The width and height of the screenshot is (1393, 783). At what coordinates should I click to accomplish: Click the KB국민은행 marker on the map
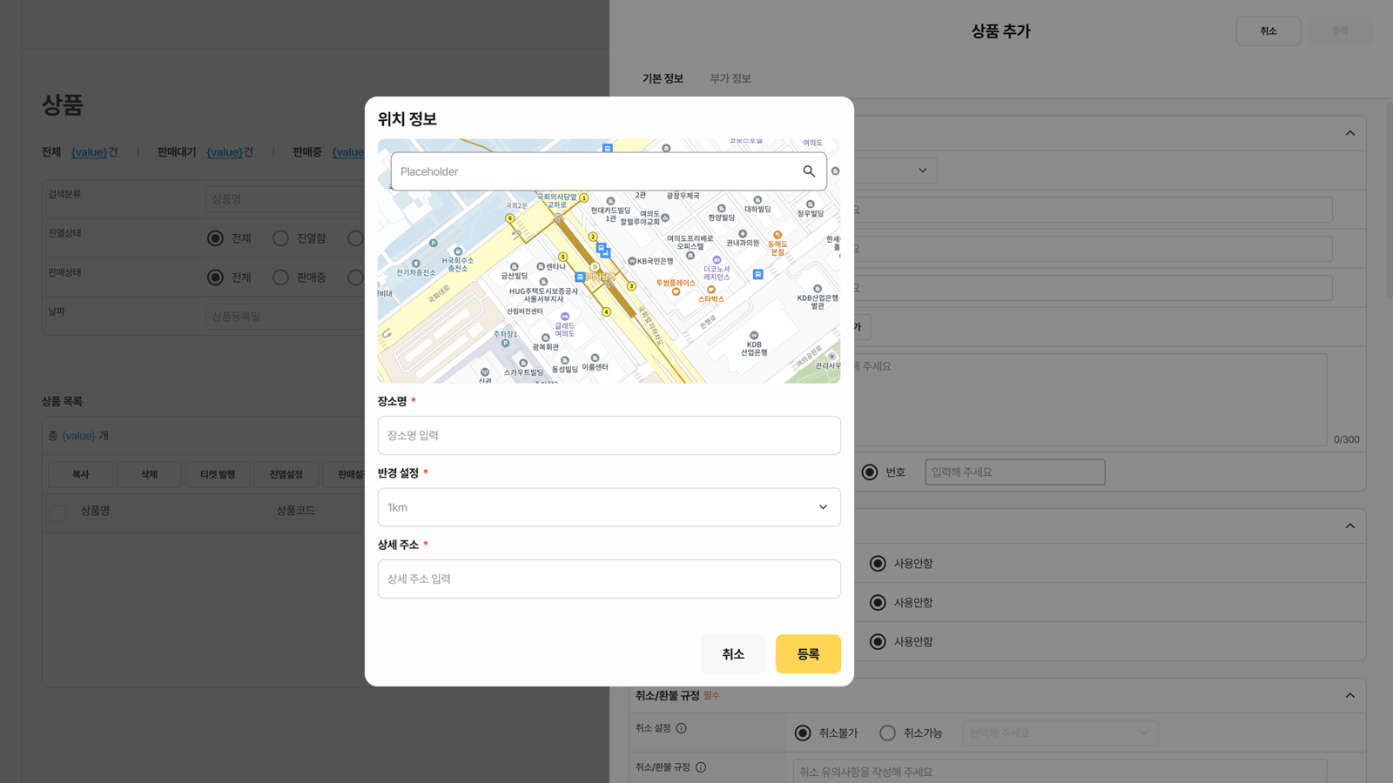[632, 261]
